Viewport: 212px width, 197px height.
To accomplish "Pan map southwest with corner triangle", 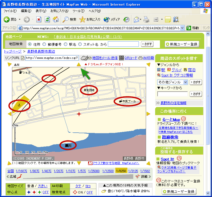I will 9,163.
